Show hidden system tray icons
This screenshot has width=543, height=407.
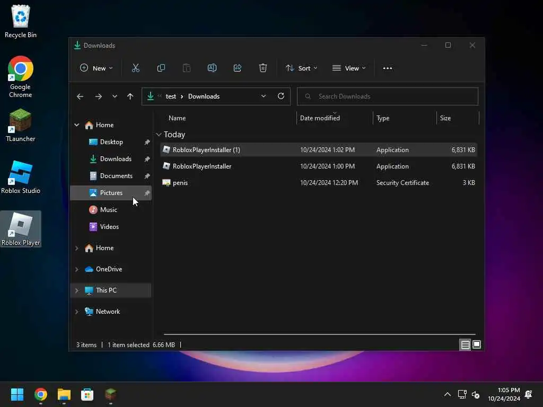point(448,394)
